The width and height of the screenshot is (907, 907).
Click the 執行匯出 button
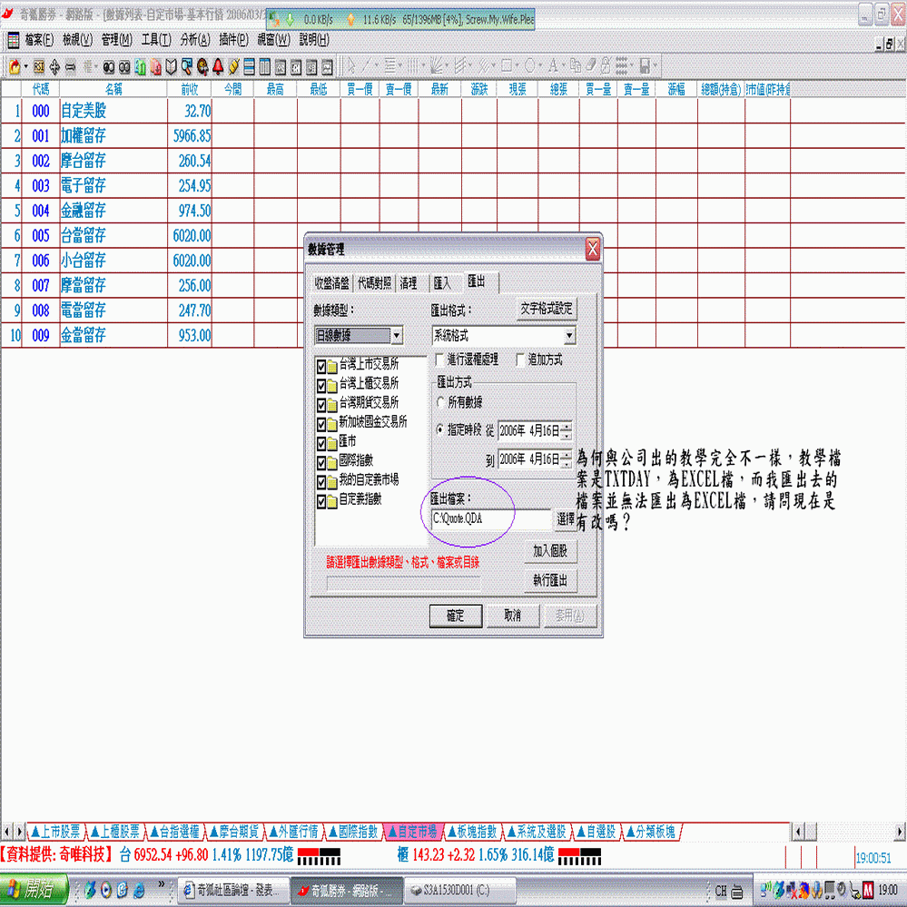(549, 580)
